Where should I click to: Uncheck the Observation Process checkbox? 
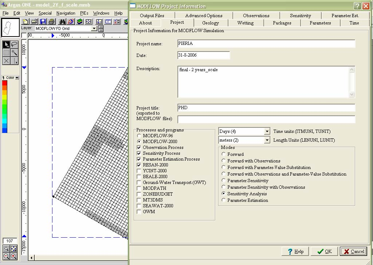(x=139, y=147)
